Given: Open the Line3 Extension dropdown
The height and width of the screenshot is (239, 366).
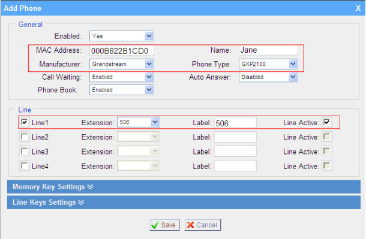Looking at the screenshot, I should tap(139, 152).
